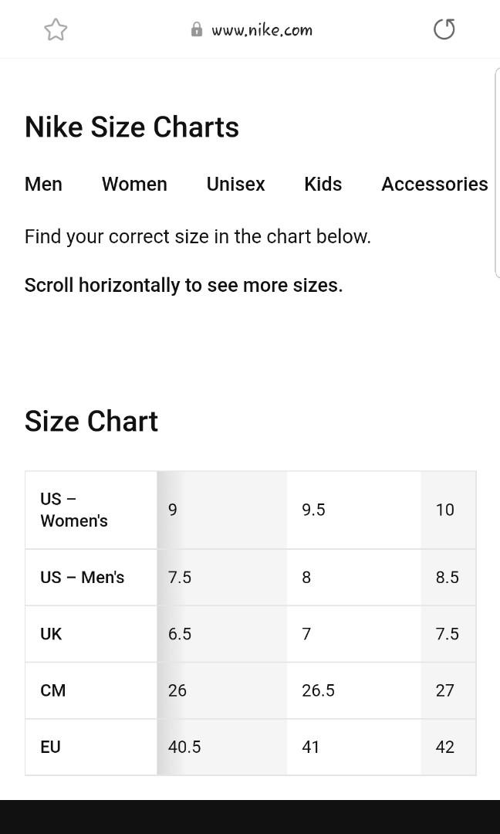The width and height of the screenshot is (500, 834).
Task: Click the reload page icon
Action: 444,29
